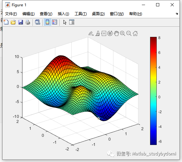Open the 文件(F) menu
The width and height of the screenshot is (182, 162).
pyautogui.click(x=11, y=14)
